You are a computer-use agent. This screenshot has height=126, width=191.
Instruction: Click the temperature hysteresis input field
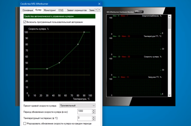85,118
